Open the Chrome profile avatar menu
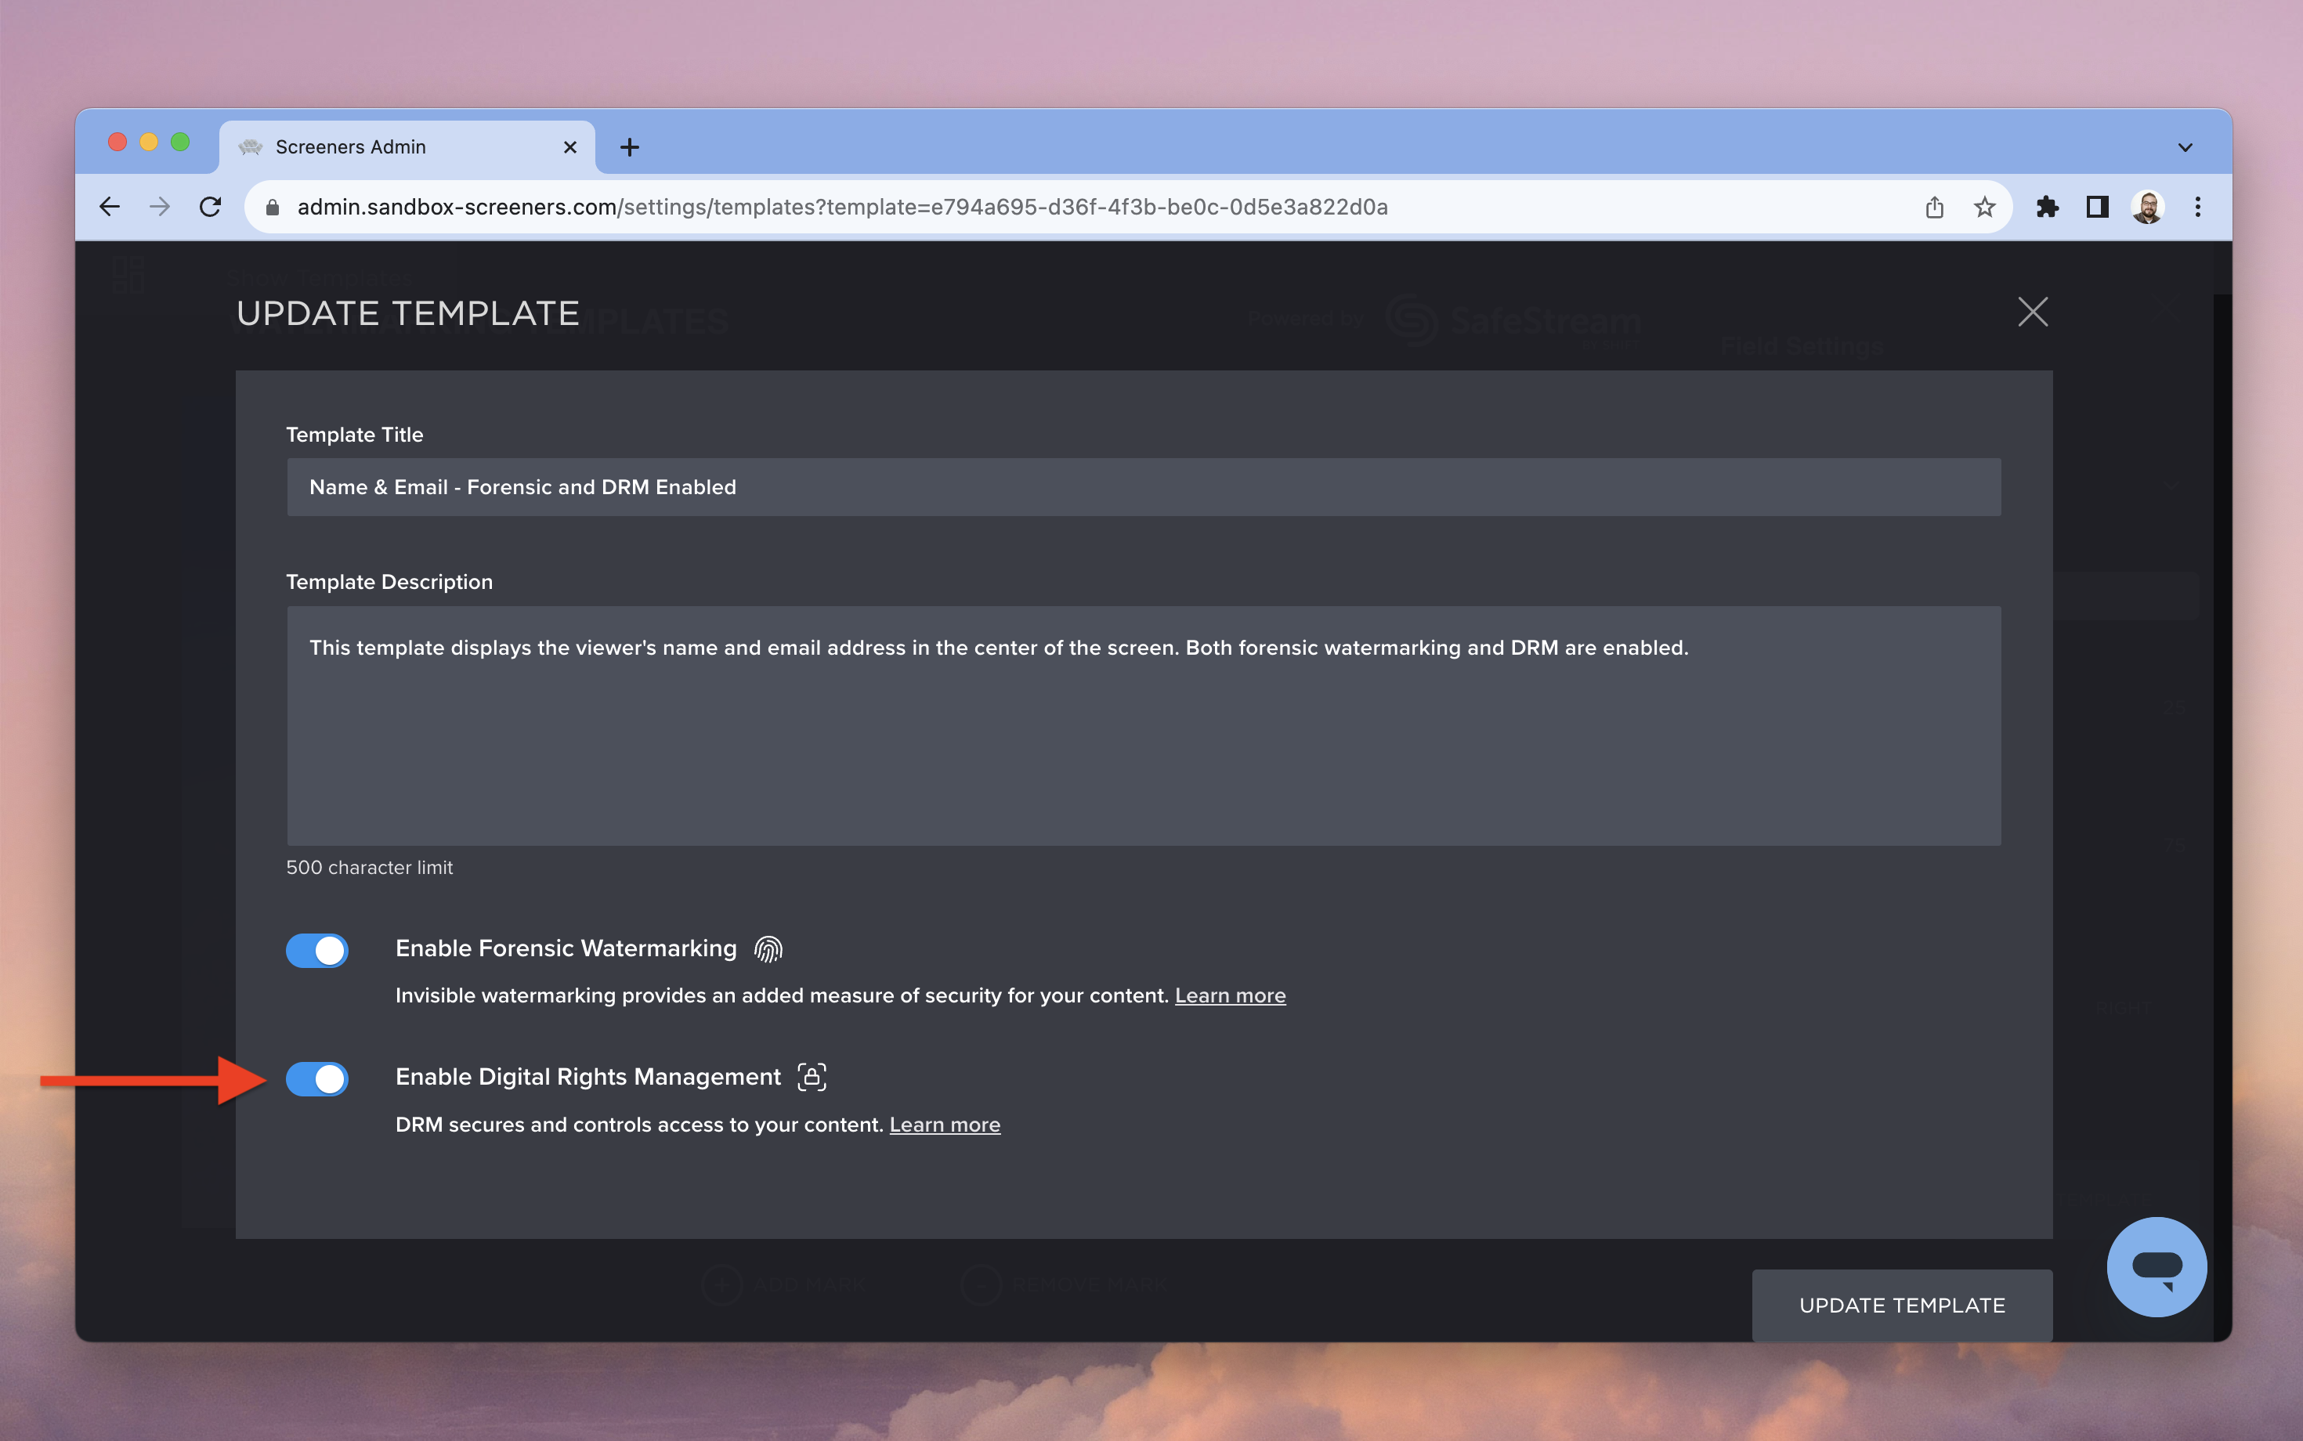This screenshot has width=2303, height=1441. click(x=2148, y=207)
